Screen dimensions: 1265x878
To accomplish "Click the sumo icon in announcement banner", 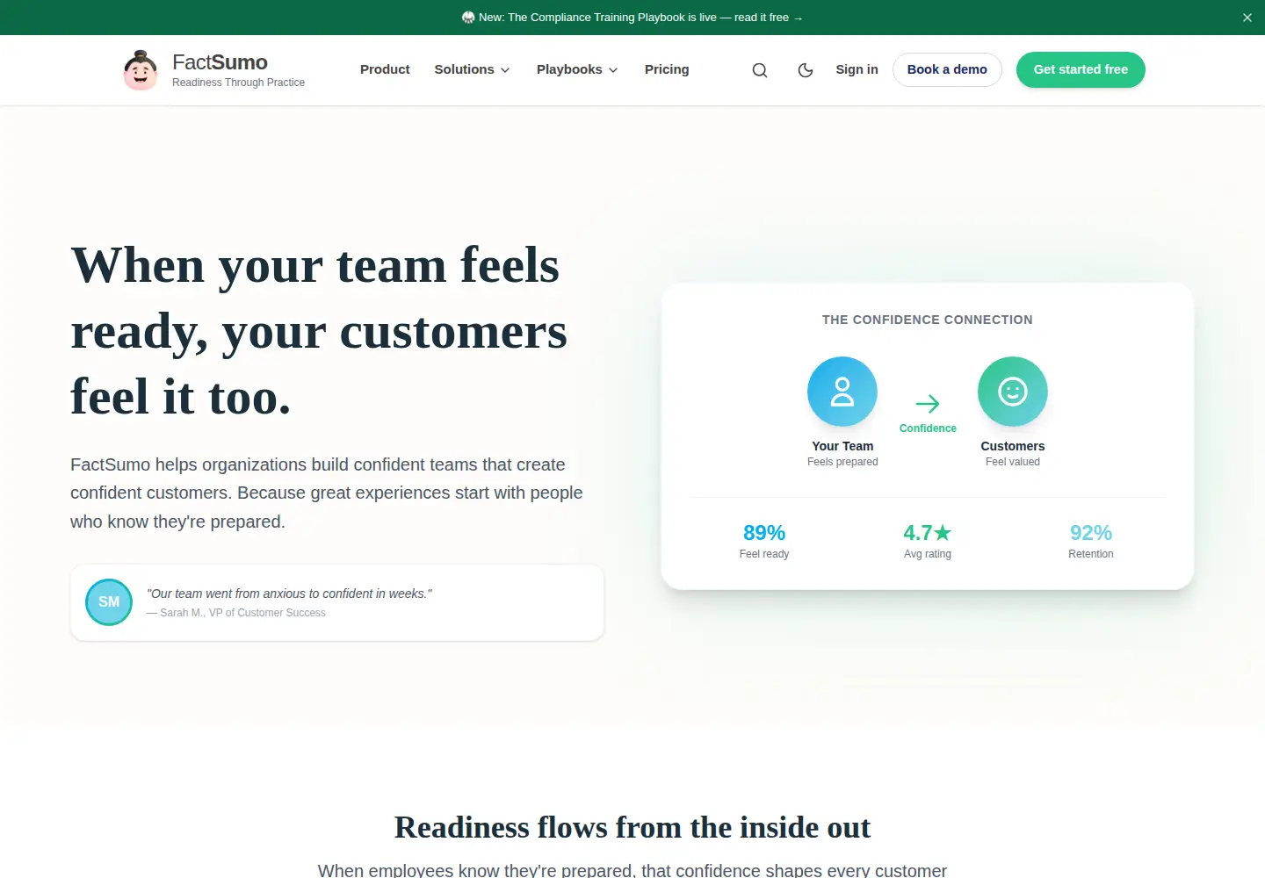I will (468, 18).
